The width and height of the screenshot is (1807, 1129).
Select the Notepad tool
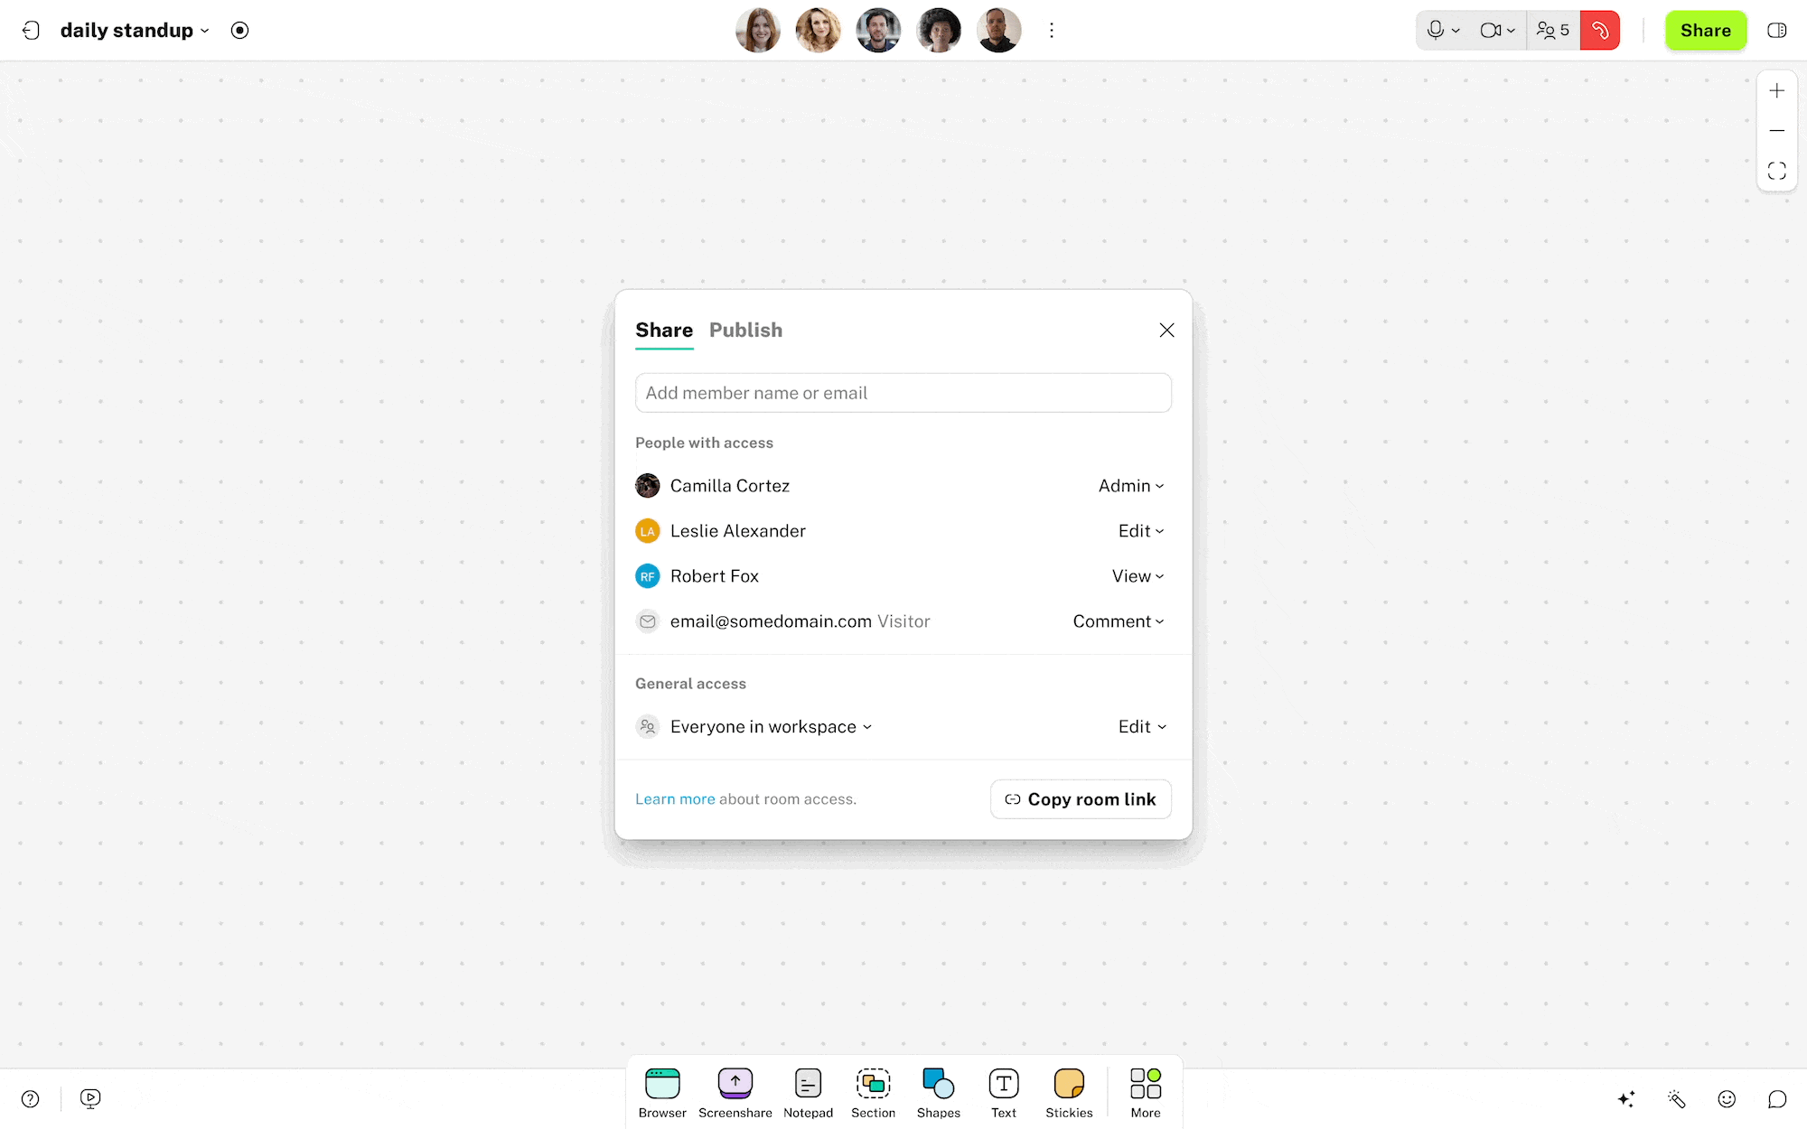(x=808, y=1092)
